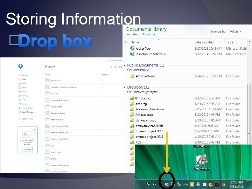This screenshot has width=252, height=189.
Task: Select emily.frayser folder in Documents library
Action: point(149,126)
